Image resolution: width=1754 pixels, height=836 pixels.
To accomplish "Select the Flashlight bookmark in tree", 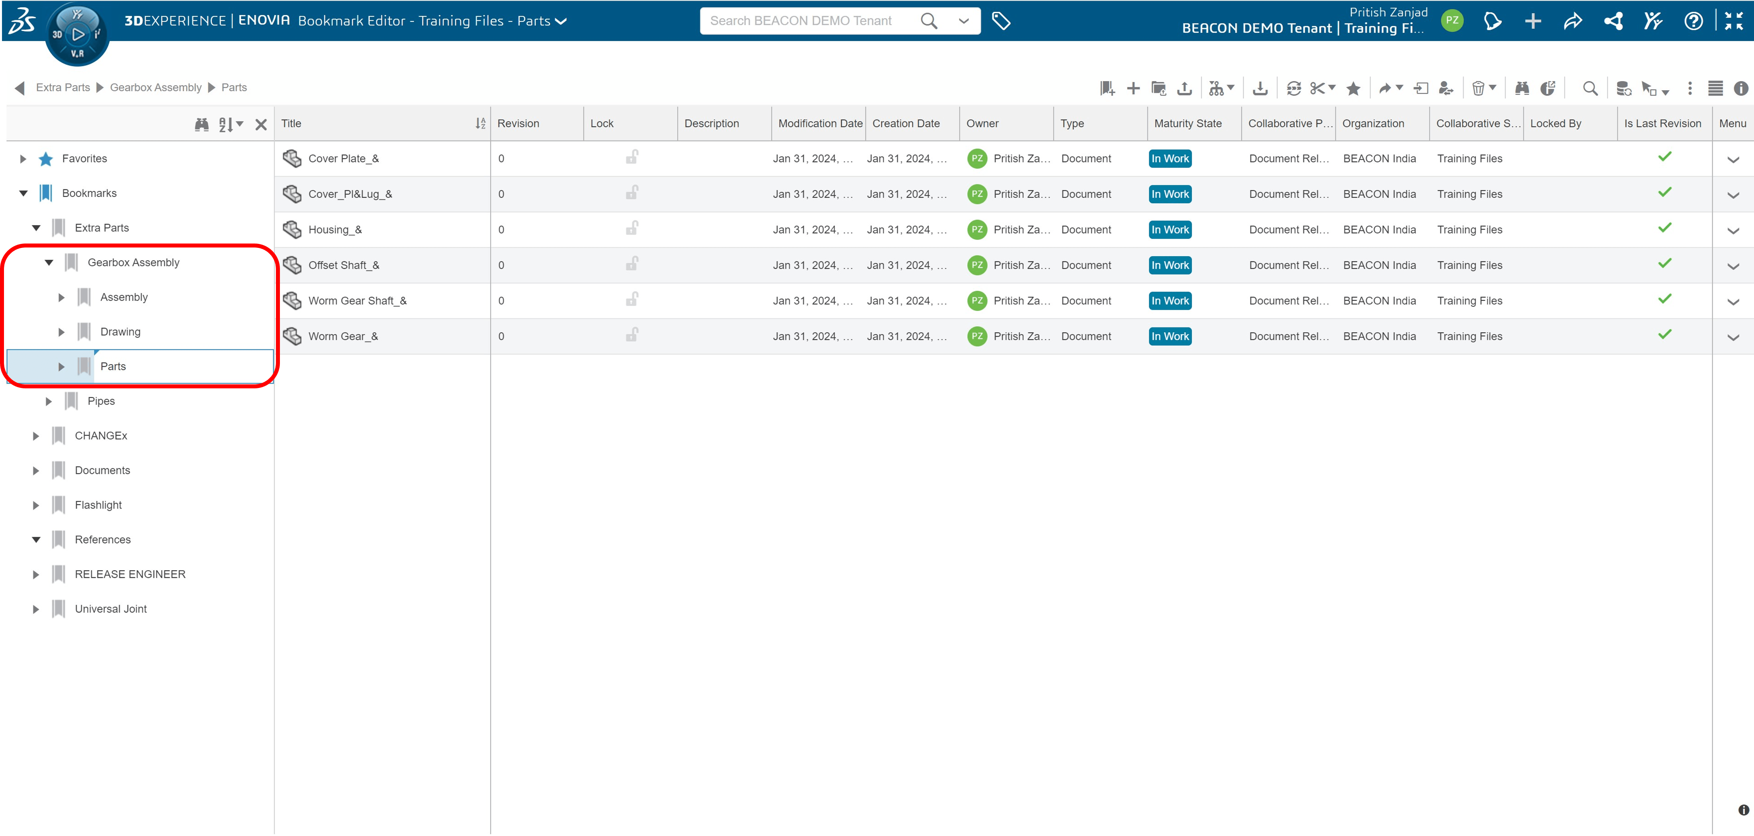I will tap(98, 505).
